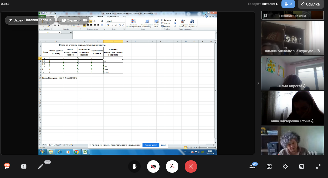The width and height of the screenshot is (328, 178).
Task: Toggle the camera on
Action: coord(153,166)
